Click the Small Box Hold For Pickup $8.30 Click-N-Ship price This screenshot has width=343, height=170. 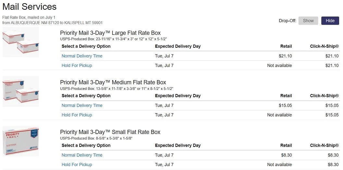click(333, 164)
